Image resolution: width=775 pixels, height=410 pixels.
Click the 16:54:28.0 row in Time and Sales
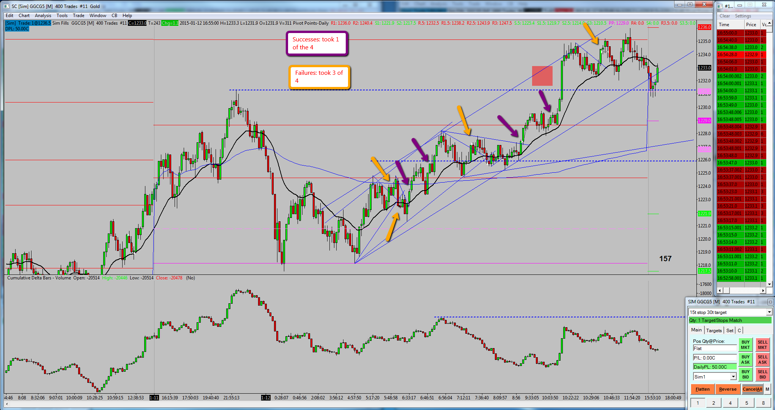(x=742, y=55)
